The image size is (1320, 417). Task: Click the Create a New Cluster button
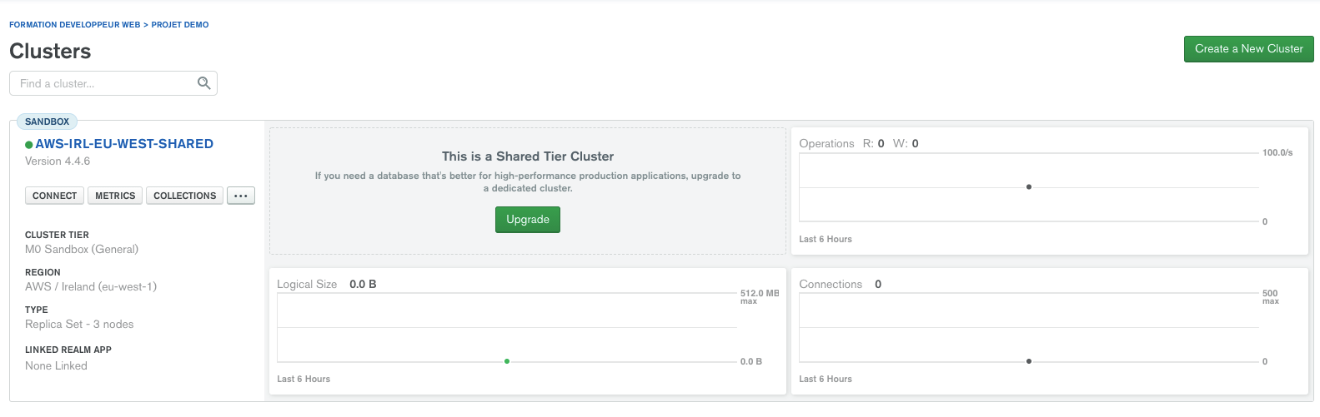click(x=1248, y=48)
